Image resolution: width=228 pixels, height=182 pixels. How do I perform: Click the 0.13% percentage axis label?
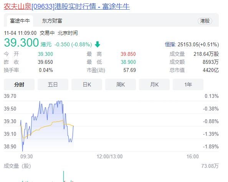pyautogui.click(x=212, y=96)
